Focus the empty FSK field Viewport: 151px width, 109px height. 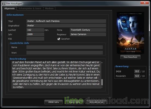click(35, 39)
